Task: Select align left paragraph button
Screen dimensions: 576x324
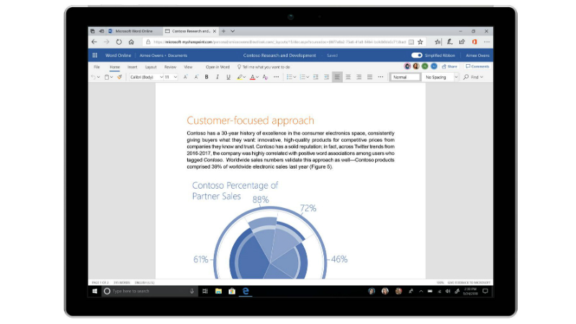Action: coord(337,77)
